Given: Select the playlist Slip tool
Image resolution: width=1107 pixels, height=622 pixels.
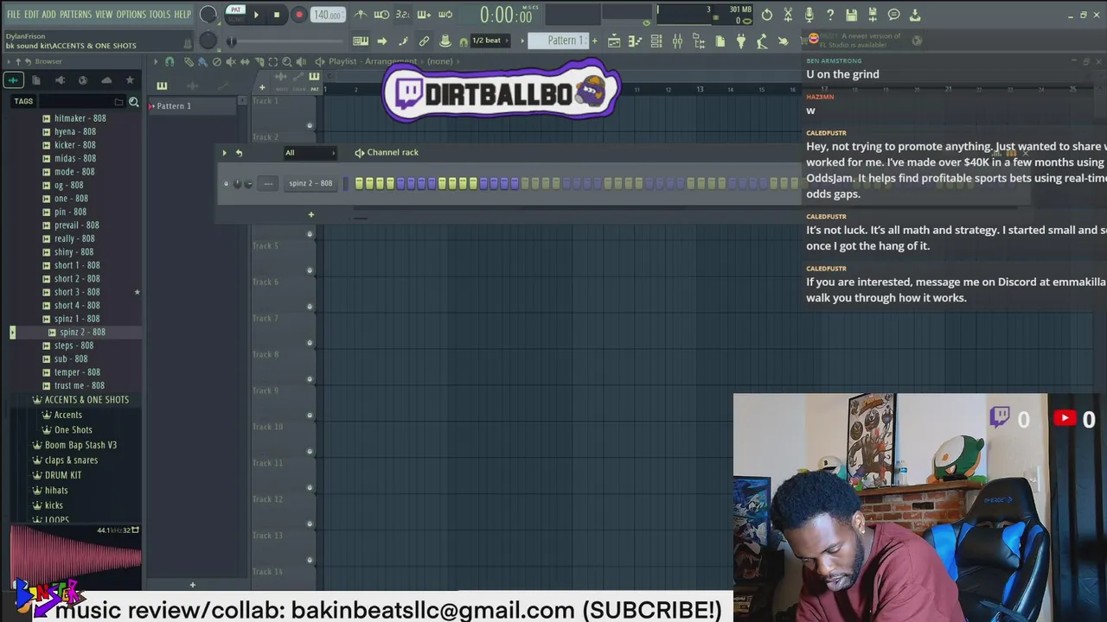Looking at the screenshot, I should (x=245, y=61).
